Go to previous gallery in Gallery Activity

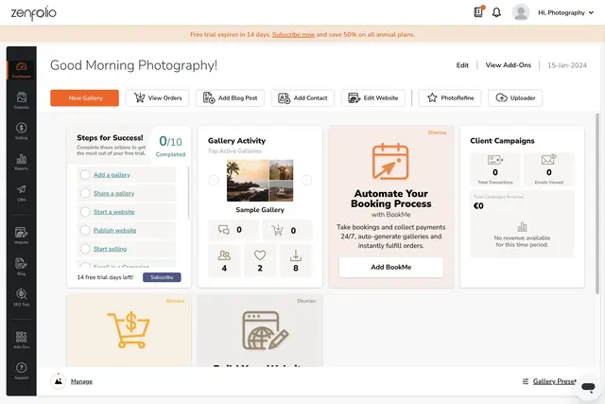pyautogui.click(x=214, y=180)
